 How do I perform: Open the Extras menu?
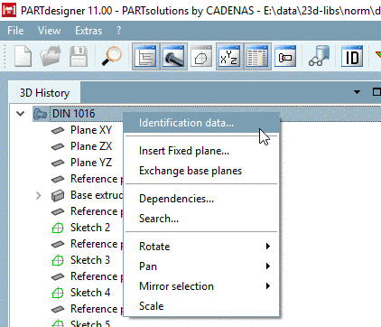click(88, 31)
